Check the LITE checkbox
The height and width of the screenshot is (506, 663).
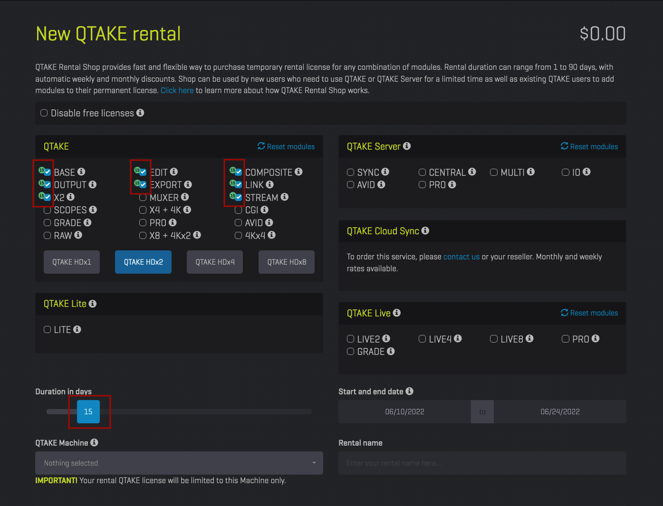click(x=47, y=330)
